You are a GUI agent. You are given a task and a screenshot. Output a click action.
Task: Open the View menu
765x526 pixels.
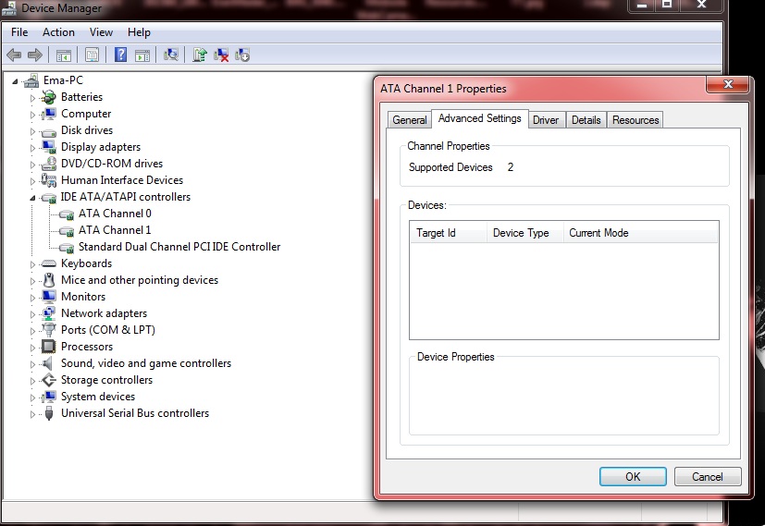101,32
